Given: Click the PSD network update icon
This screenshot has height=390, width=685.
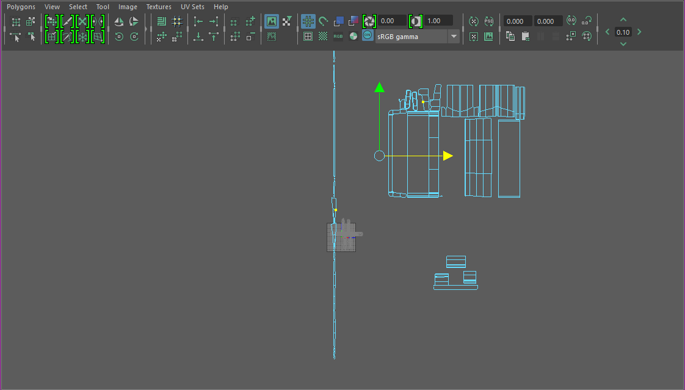Looking at the screenshot, I should (x=488, y=21).
